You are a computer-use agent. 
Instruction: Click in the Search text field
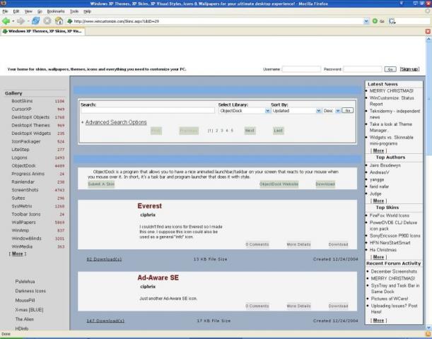point(148,111)
